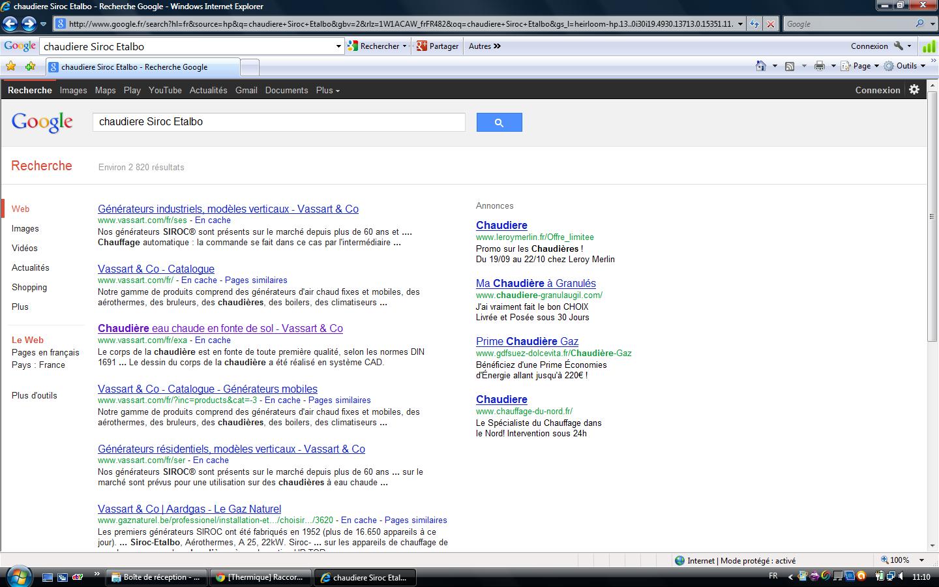The height and width of the screenshot is (587, 939).
Task: Open the 'Ma Chaudière à Granulés' ad
Action: pyautogui.click(x=536, y=284)
